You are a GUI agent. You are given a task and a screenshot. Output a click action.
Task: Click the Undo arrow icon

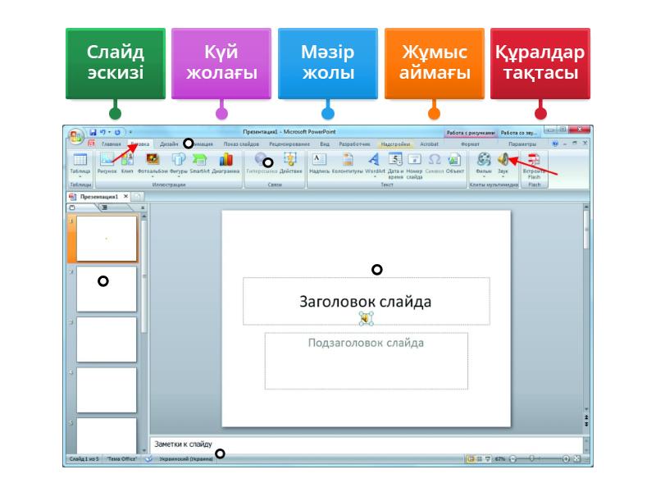coord(102,132)
